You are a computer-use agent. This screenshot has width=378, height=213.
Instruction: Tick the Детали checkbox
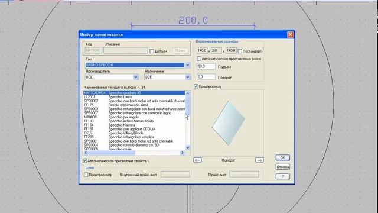(x=152, y=51)
